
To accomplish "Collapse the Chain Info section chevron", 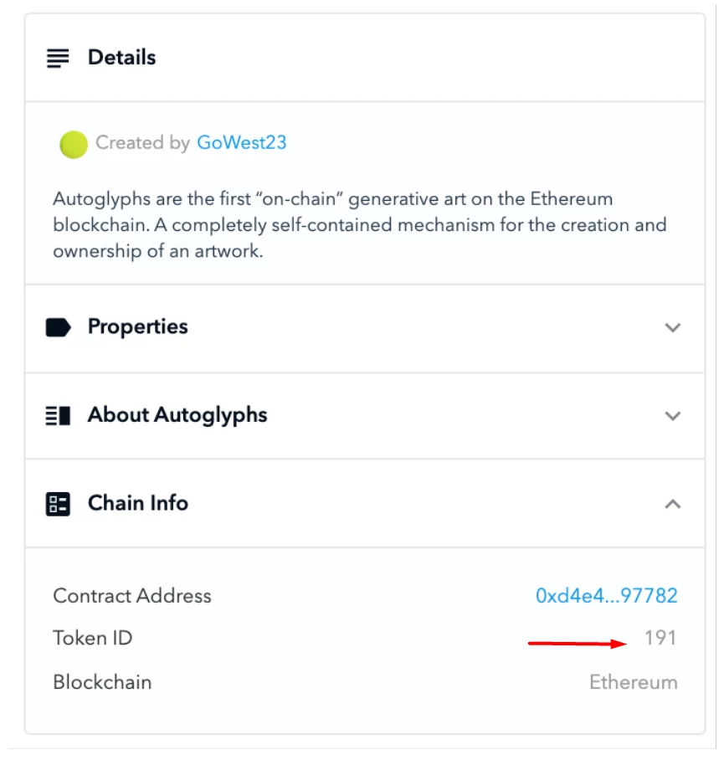I will (672, 504).
